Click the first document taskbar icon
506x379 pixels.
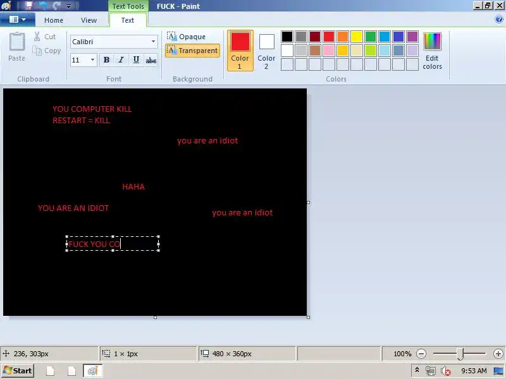(x=51, y=371)
